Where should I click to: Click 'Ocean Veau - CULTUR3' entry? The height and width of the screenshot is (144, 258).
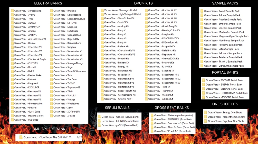click(x=26, y=63)
